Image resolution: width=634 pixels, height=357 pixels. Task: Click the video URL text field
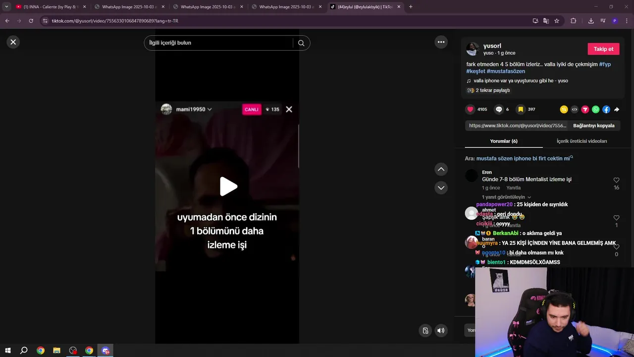coord(518,126)
